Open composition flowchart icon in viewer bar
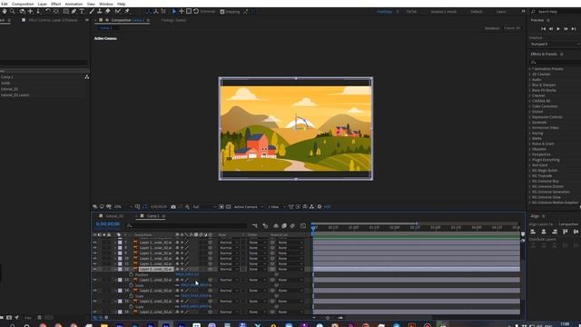 (311, 207)
